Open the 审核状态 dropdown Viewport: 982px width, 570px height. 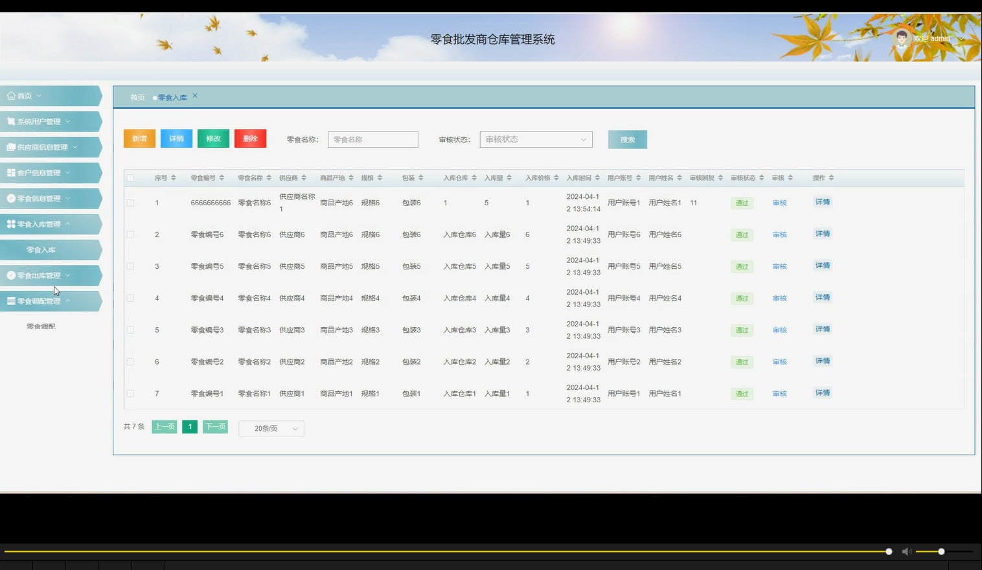point(535,139)
